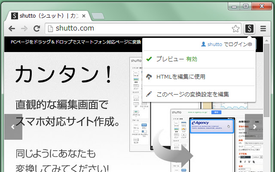Click the 同じようにあなたも text line

55,153
